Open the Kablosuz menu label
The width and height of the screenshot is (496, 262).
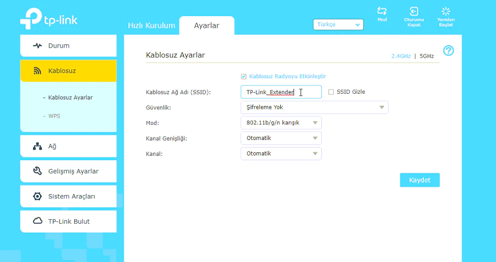[62, 71]
